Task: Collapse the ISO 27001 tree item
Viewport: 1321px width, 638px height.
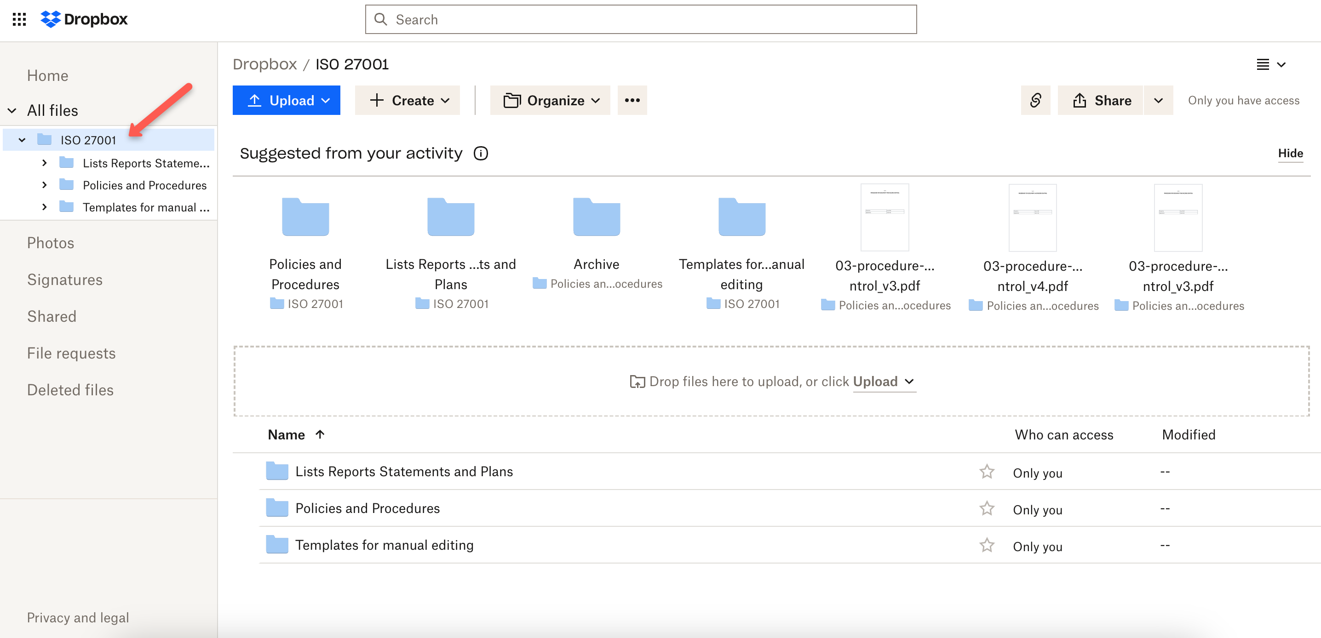Action: [x=22, y=139]
